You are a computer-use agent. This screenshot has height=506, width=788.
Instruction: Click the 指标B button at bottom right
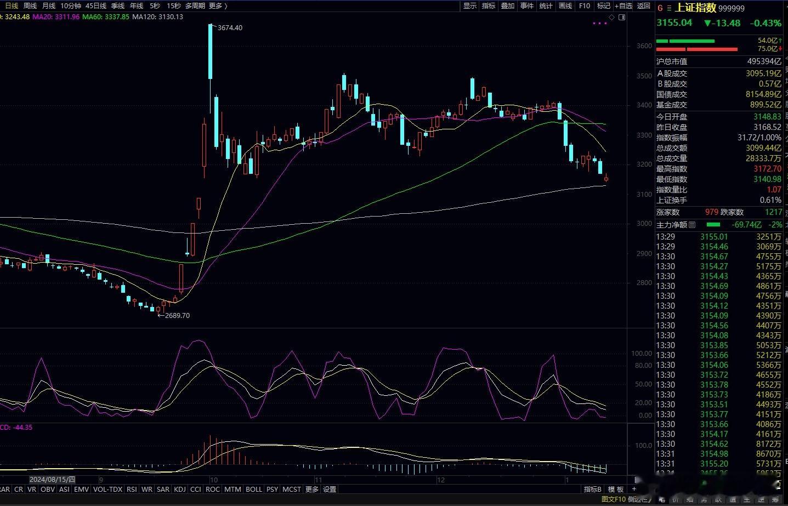tap(593, 489)
